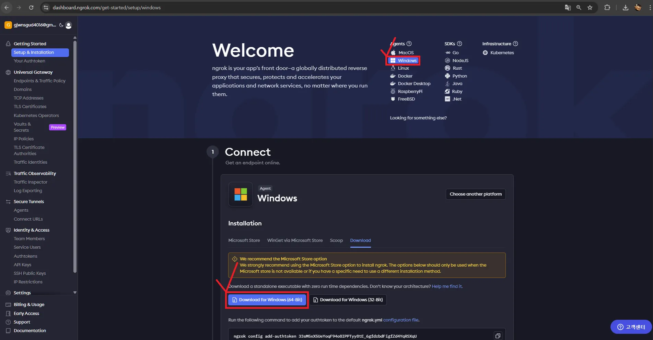The height and width of the screenshot is (340, 653).
Task: Open the zoom magnifier icon in address bar
Action: 579,8
